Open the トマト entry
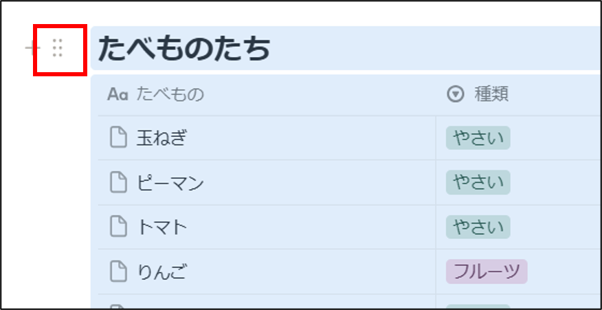The height and width of the screenshot is (310, 602). point(161,227)
